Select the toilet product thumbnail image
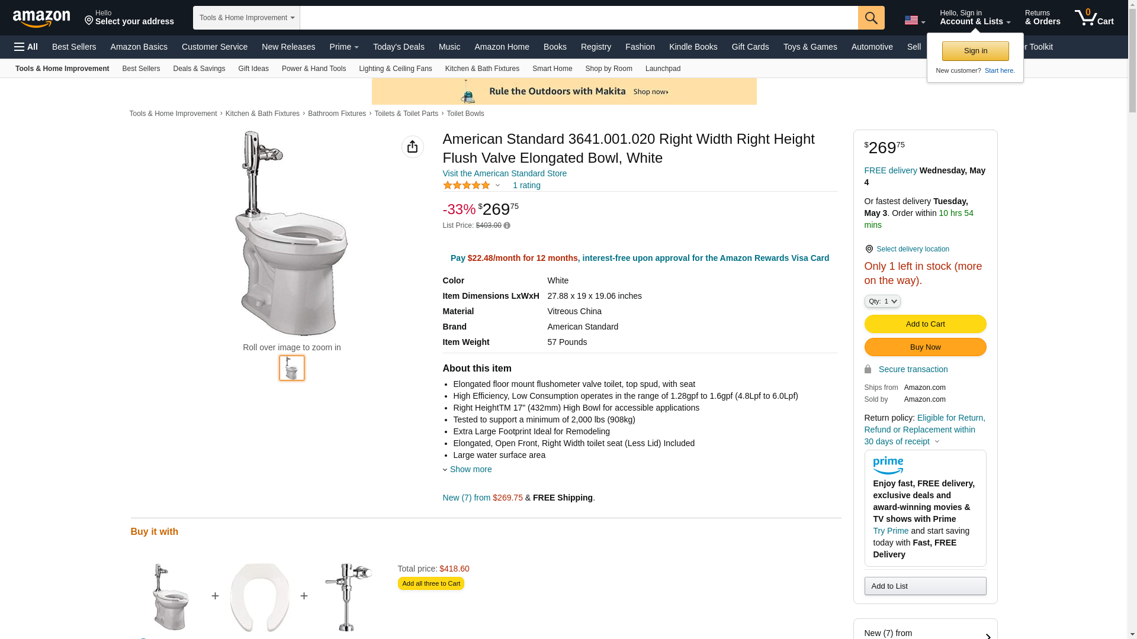This screenshot has height=639, width=1137. (x=292, y=368)
